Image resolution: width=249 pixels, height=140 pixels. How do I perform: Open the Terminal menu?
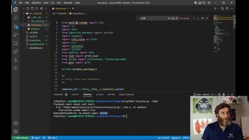[x=68, y=3]
